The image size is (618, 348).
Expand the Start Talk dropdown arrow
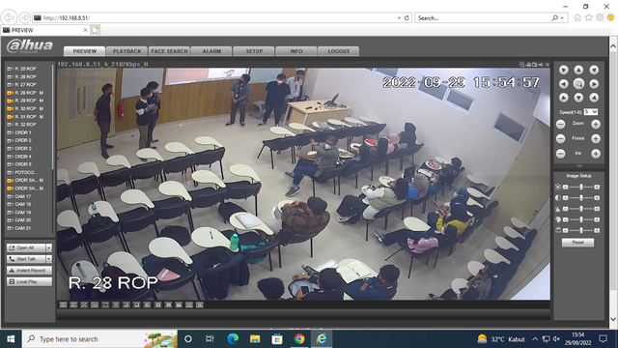(x=49, y=259)
